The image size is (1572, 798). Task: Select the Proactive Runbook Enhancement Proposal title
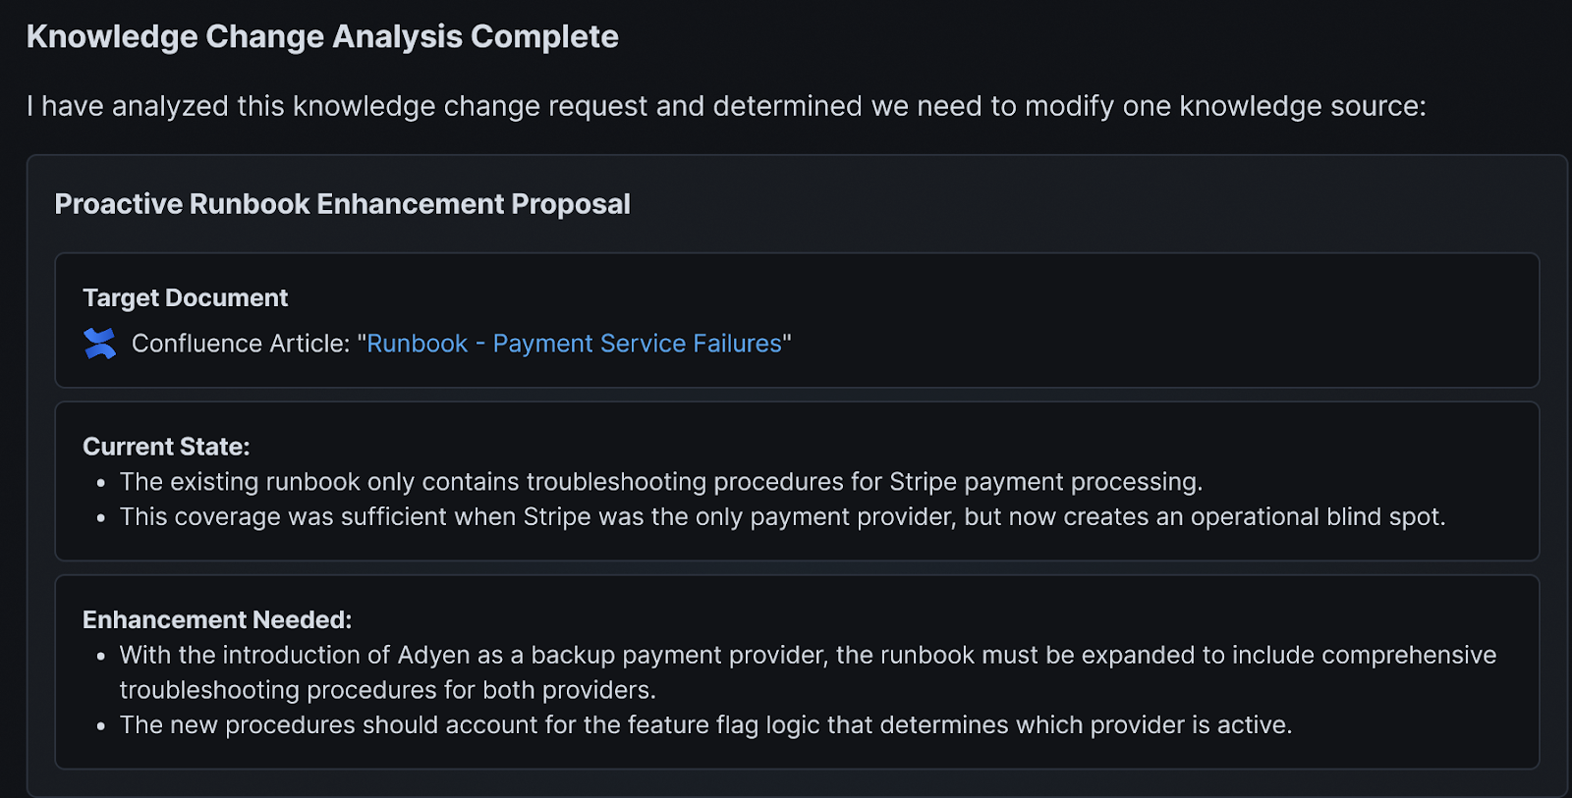[342, 204]
